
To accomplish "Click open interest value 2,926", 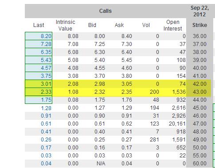I will (x=179, y=116).
